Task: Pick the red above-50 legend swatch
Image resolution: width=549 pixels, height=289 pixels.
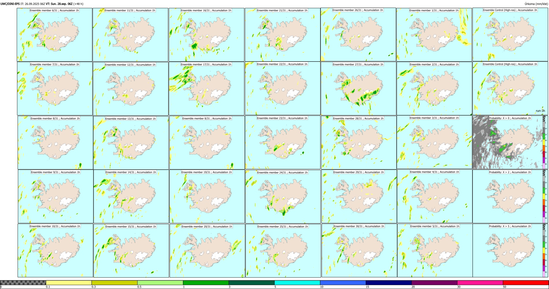Action: pos(526,283)
